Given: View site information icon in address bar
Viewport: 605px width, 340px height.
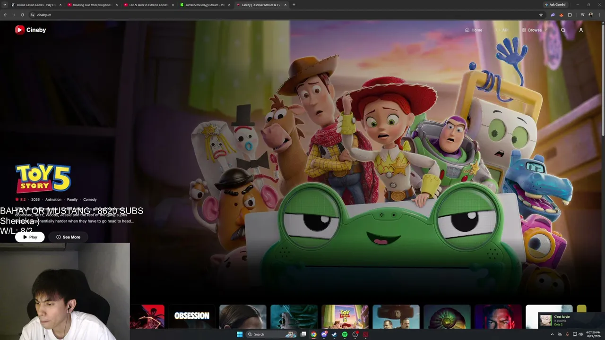Looking at the screenshot, I should coord(33,15).
